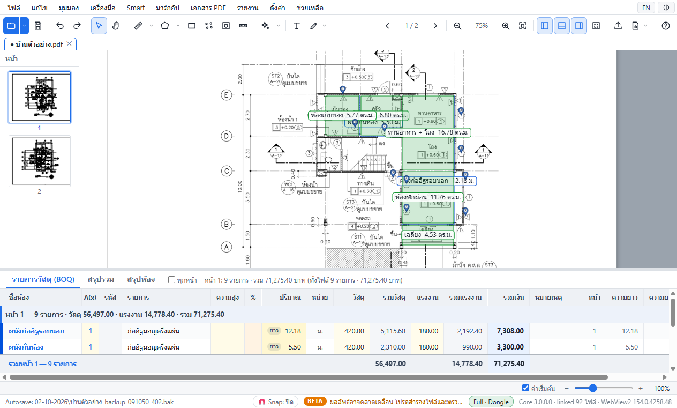
Task: Click the minus next to the slider
Action: click(566, 388)
